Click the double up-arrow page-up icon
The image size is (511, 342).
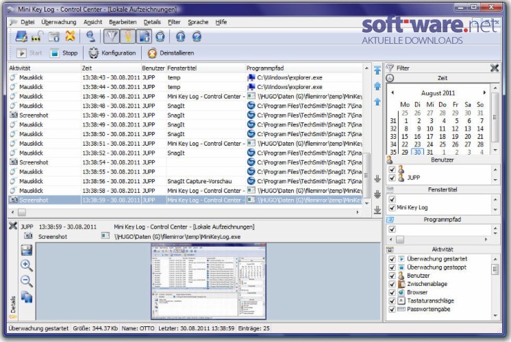pyautogui.click(x=377, y=86)
